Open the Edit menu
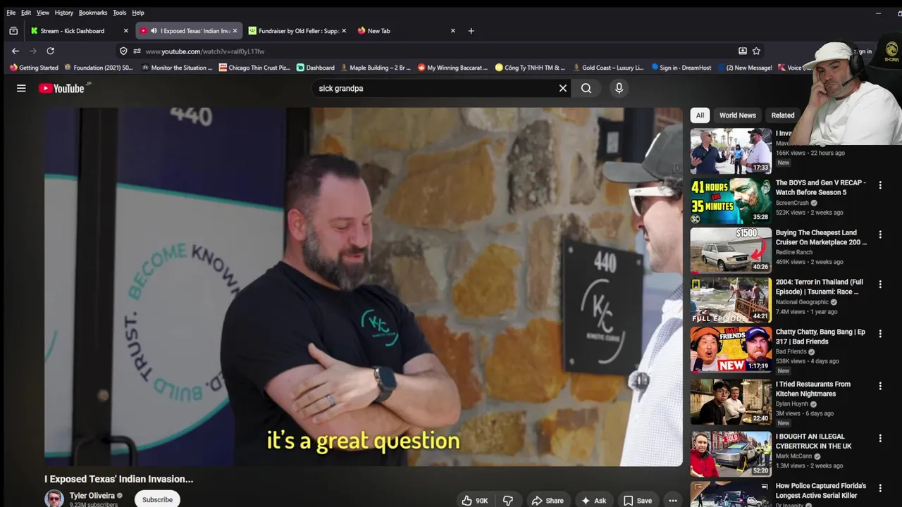This screenshot has height=507, width=902. (26, 13)
